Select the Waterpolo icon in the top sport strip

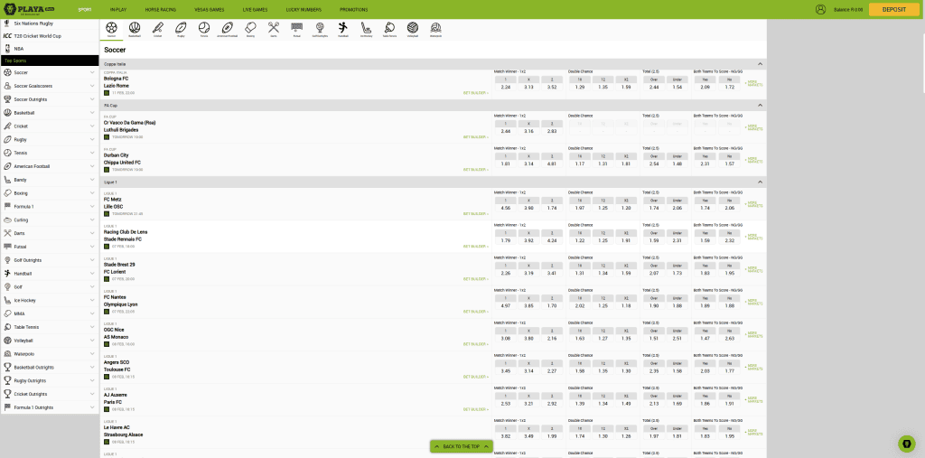click(435, 27)
